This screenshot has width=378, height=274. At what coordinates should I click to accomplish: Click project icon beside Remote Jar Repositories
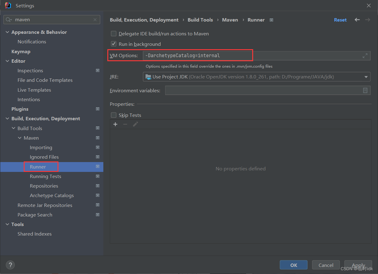(x=97, y=205)
